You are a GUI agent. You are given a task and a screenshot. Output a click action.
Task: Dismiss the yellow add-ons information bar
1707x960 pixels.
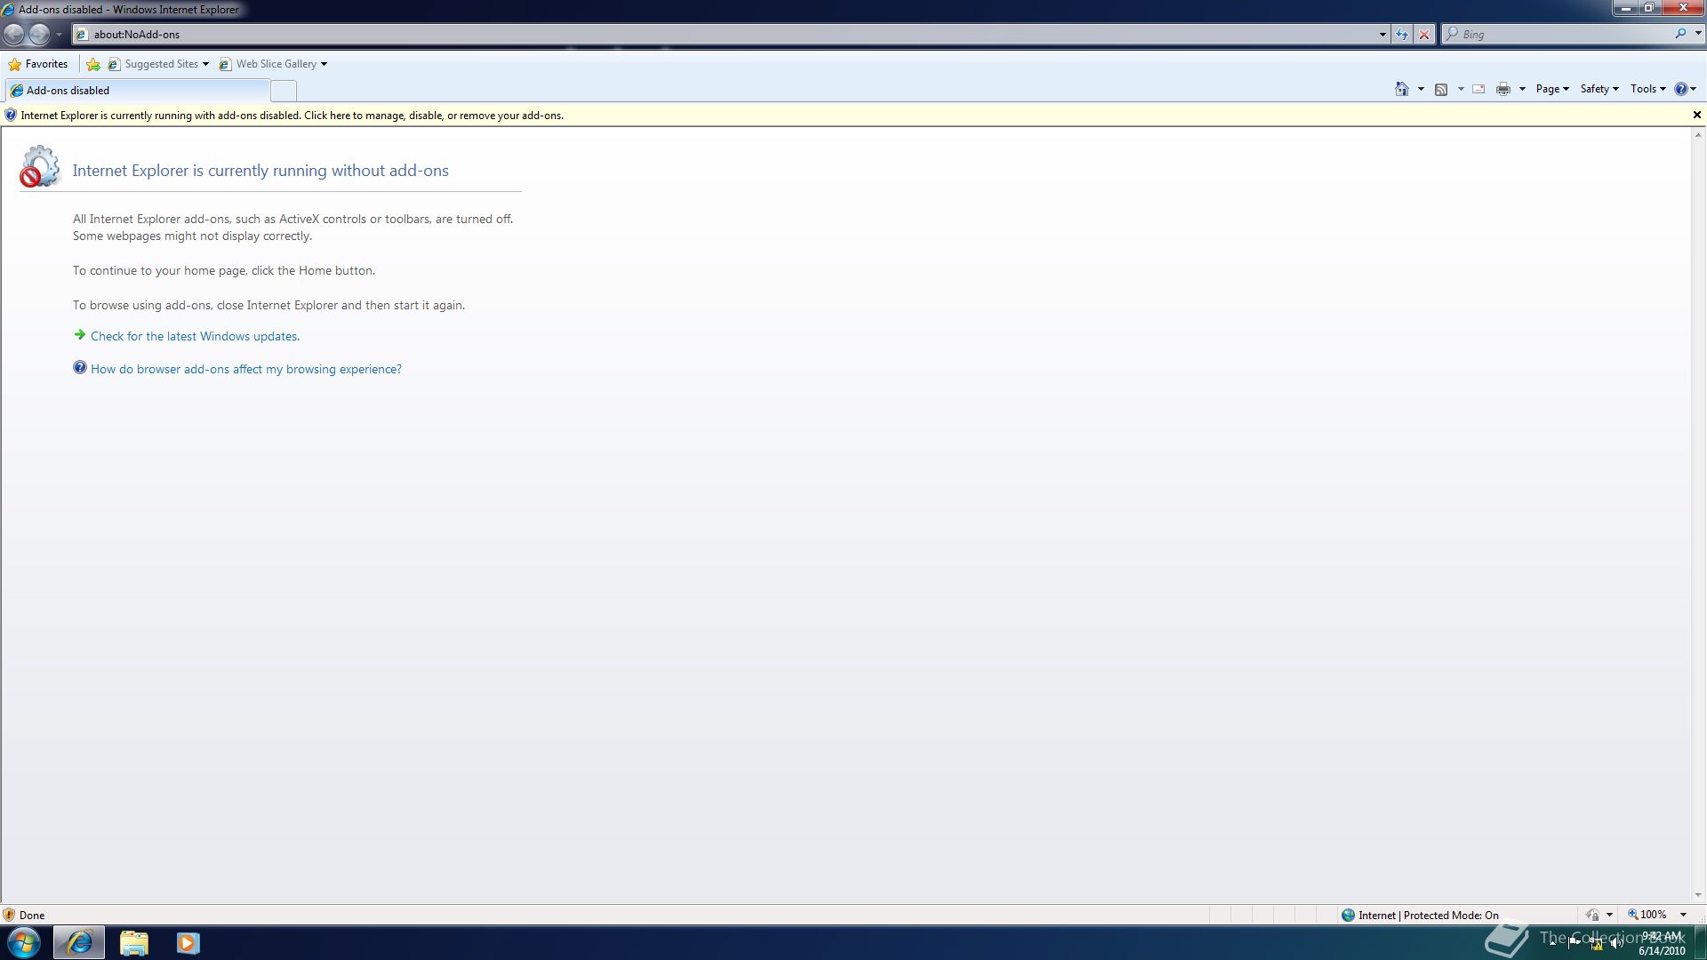coord(1696,115)
